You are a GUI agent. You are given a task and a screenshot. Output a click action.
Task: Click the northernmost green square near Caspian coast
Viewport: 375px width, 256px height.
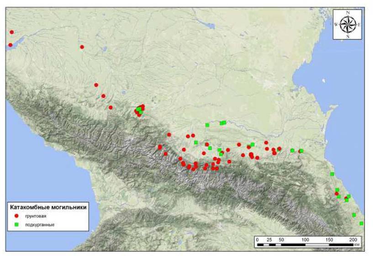click(332, 174)
